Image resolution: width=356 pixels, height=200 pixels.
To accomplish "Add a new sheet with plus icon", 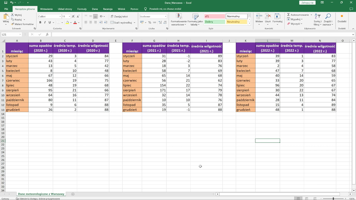I will click(73, 194).
